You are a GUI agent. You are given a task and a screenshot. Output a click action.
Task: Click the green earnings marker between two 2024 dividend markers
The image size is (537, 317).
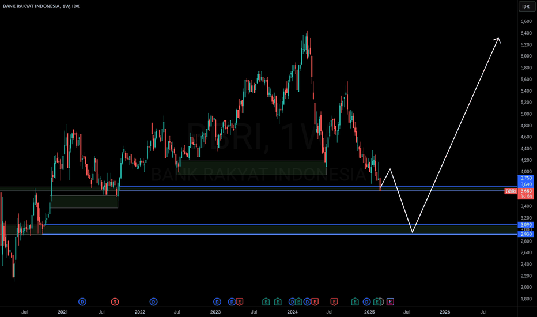point(298,301)
